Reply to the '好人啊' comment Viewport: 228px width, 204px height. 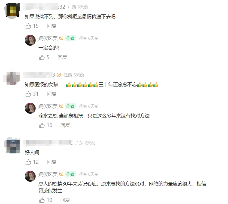pyautogui.click(x=51, y=162)
